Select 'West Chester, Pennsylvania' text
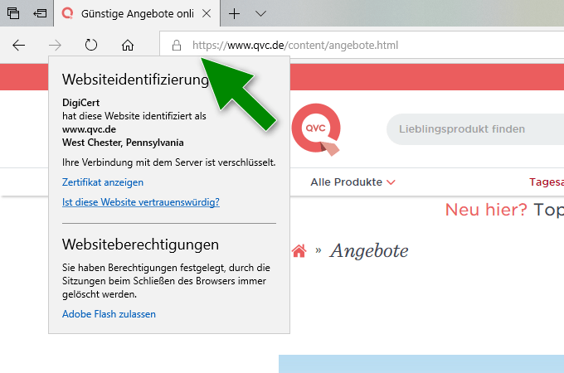 [123, 143]
